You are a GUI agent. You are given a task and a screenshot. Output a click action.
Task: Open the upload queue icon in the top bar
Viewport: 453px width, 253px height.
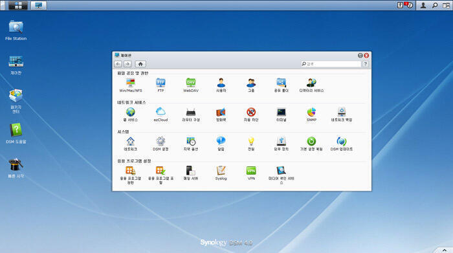400,5
